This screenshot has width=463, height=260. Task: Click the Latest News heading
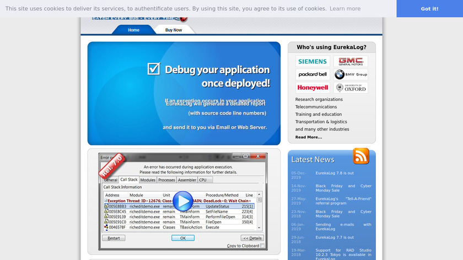[313, 160]
